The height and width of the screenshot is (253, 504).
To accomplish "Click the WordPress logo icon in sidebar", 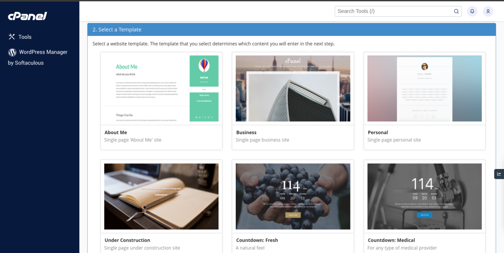I will 12,52.
